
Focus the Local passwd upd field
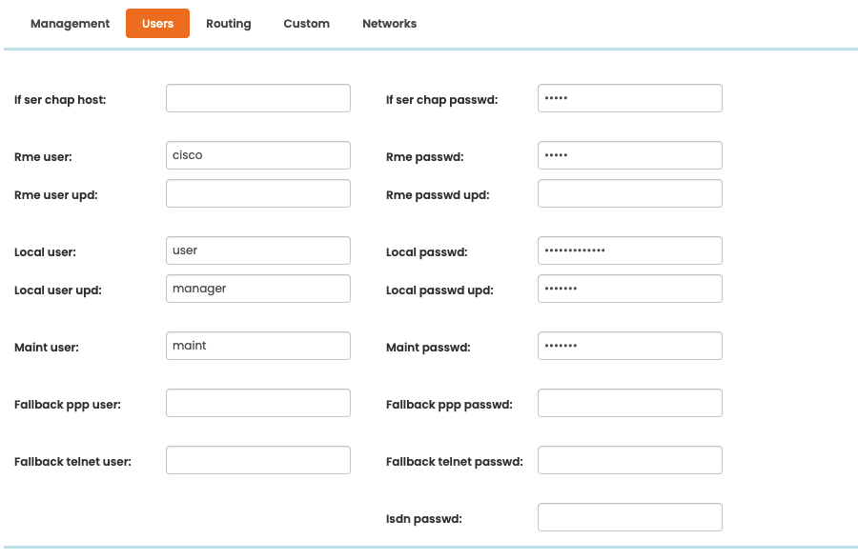point(630,289)
